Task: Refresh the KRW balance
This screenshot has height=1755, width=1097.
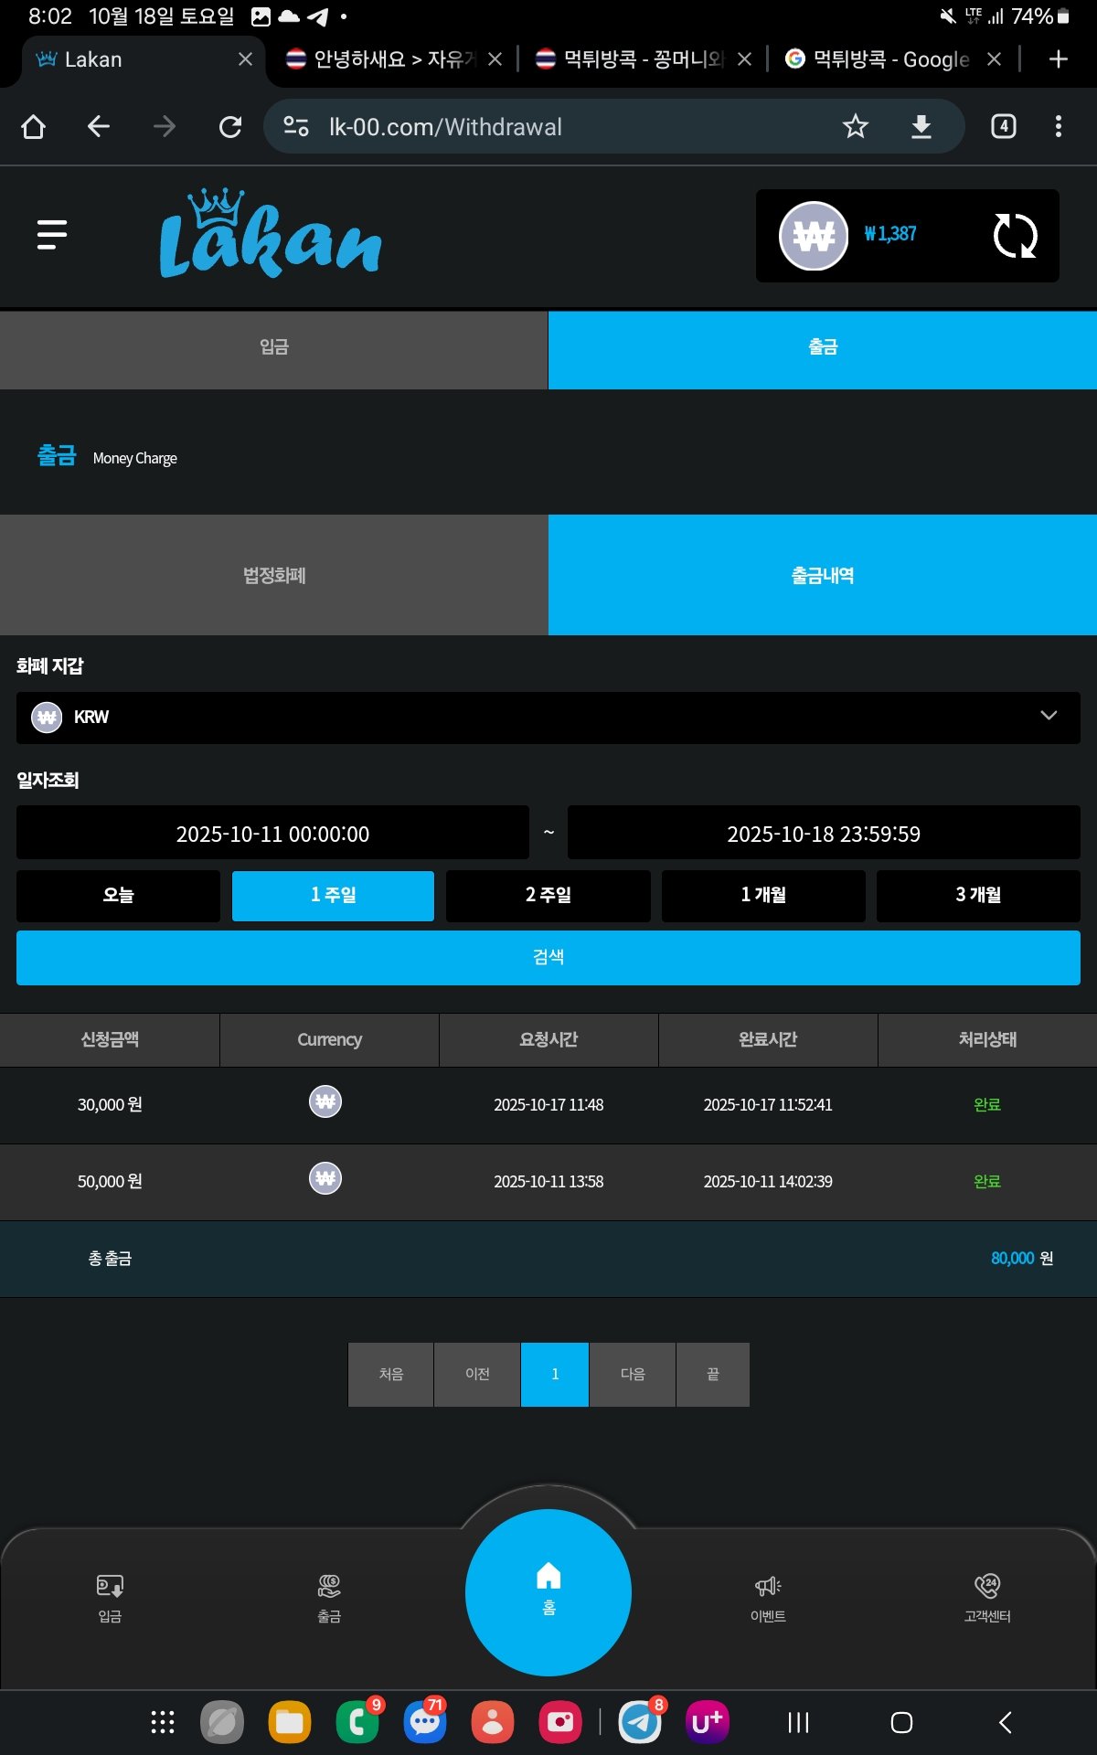Action: coord(1015,236)
